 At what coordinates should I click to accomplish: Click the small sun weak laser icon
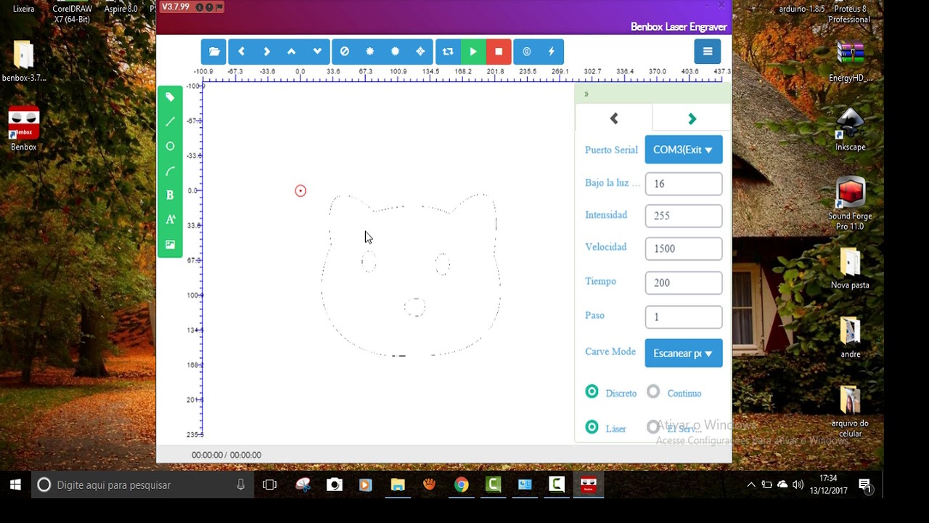click(370, 52)
